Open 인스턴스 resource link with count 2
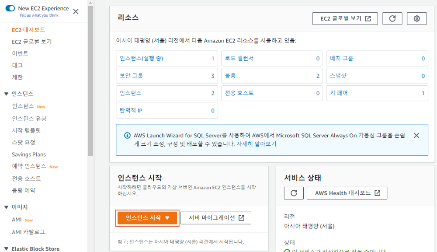This screenshot has height=252, width=437. click(x=131, y=93)
